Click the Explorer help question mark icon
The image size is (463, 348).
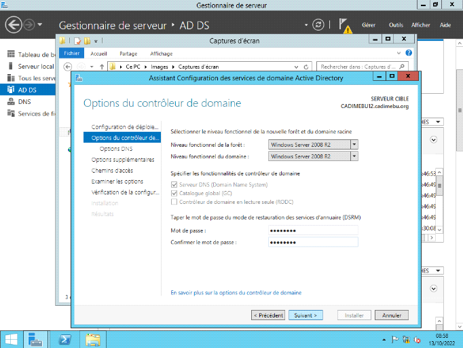click(x=409, y=53)
